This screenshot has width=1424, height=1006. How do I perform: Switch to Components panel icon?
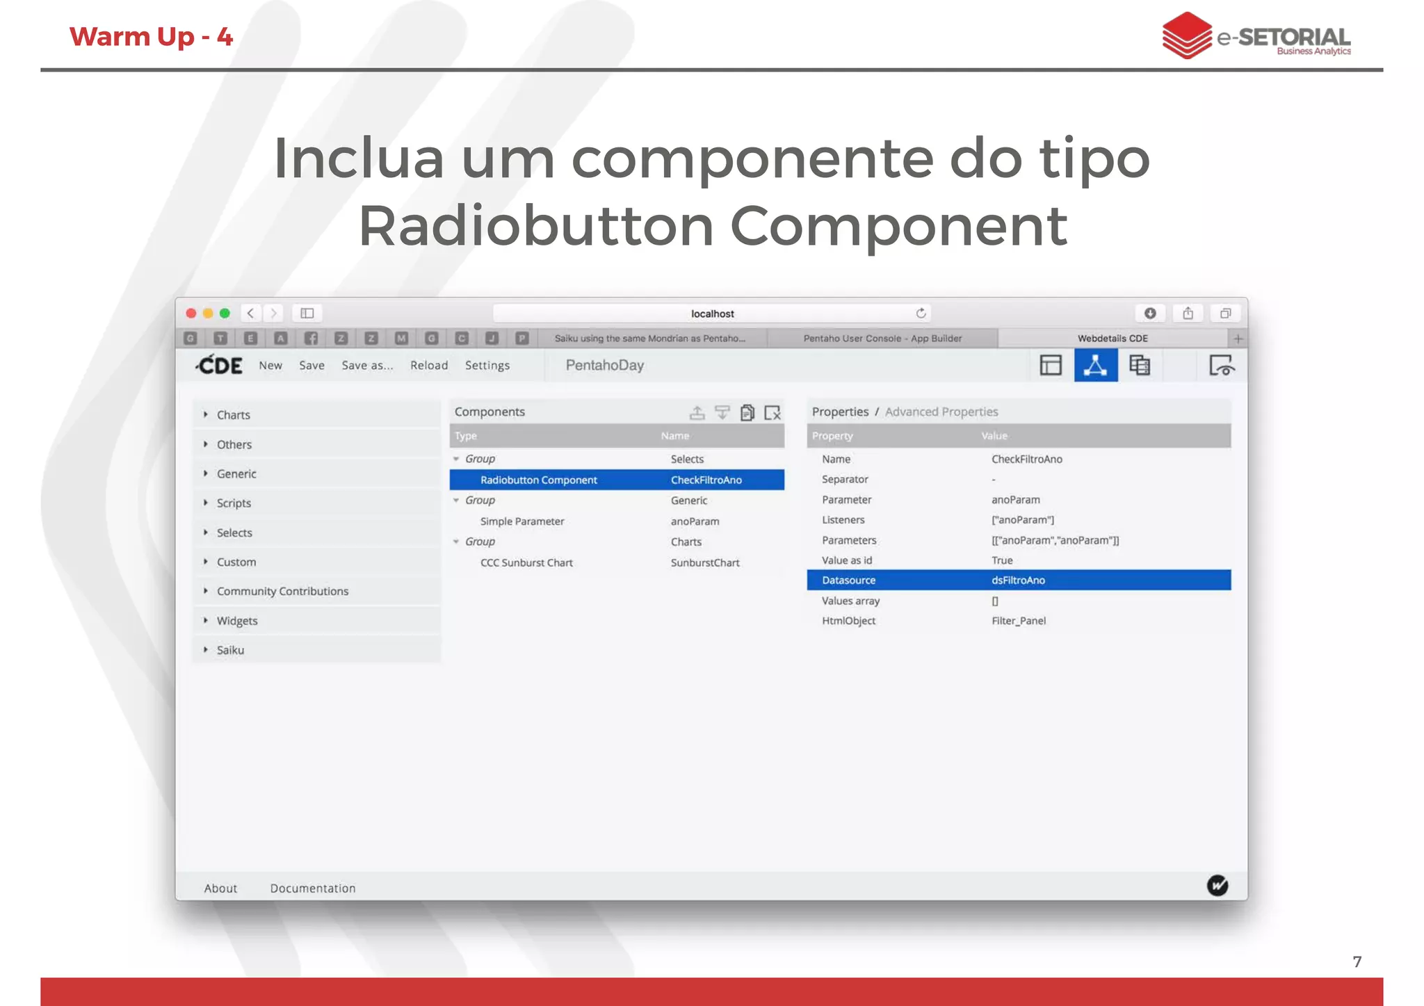(1095, 365)
